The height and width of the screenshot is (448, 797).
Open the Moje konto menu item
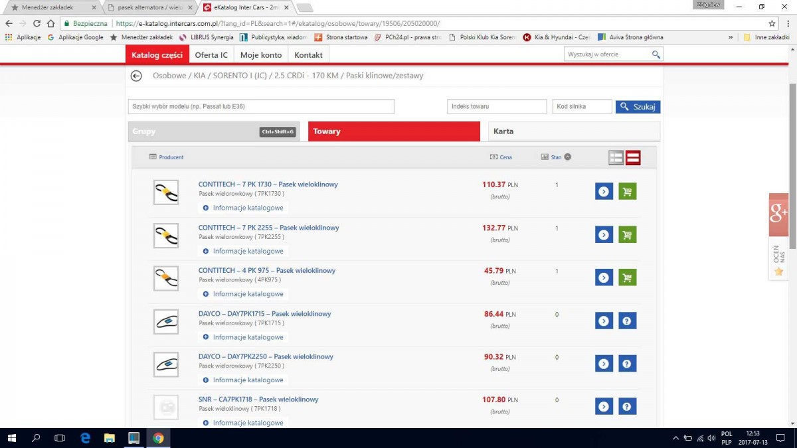pyautogui.click(x=261, y=55)
